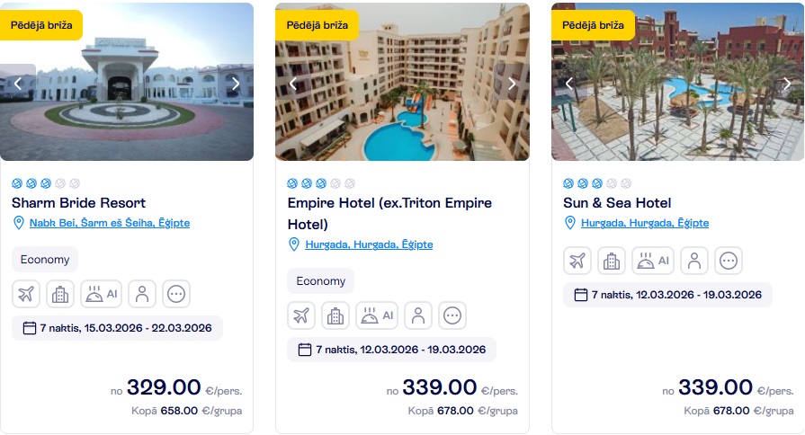
Task: Click Economy tag on Empire Hotel card
Action: pyautogui.click(x=320, y=281)
